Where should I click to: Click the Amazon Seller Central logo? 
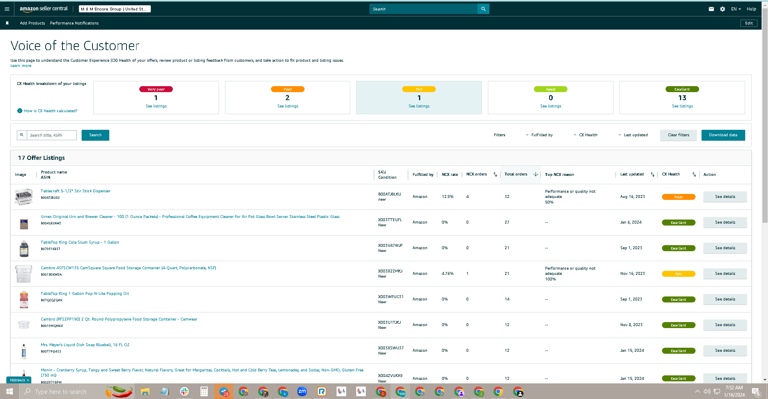click(x=44, y=8)
